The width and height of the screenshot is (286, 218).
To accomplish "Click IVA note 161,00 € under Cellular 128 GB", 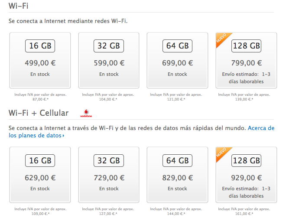I will [244, 211].
